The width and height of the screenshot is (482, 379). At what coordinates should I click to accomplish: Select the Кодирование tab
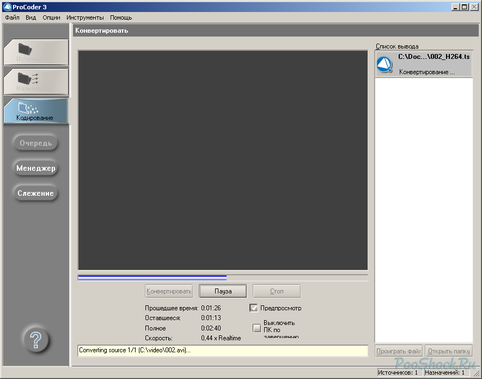[36, 111]
